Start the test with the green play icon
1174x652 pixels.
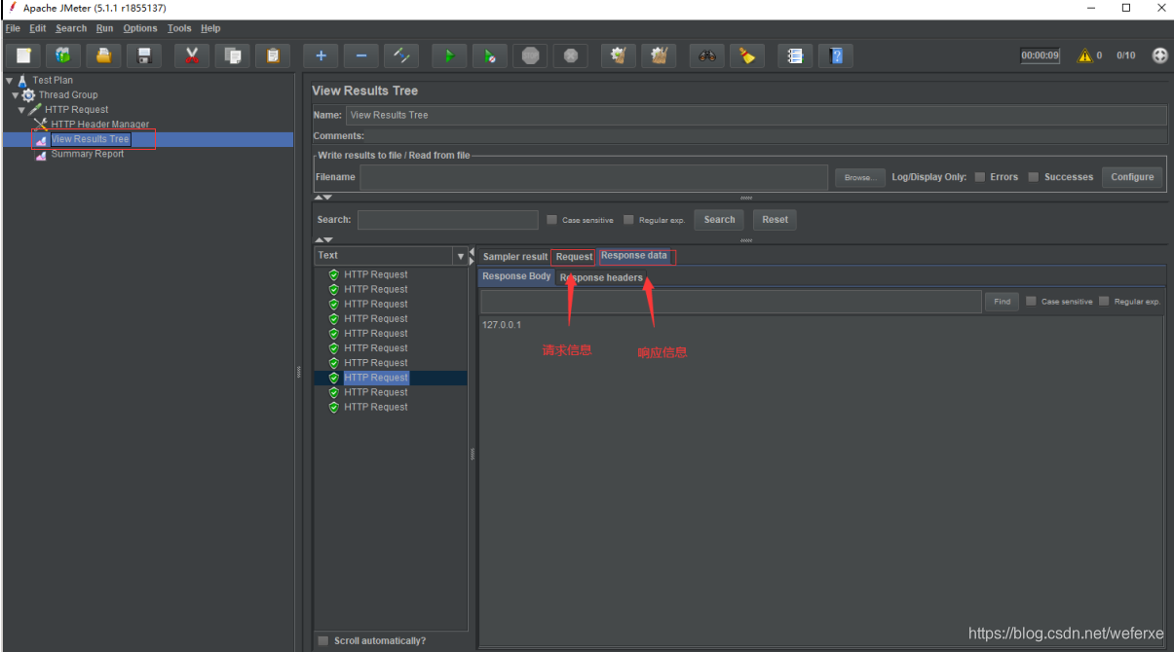(449, 55)
